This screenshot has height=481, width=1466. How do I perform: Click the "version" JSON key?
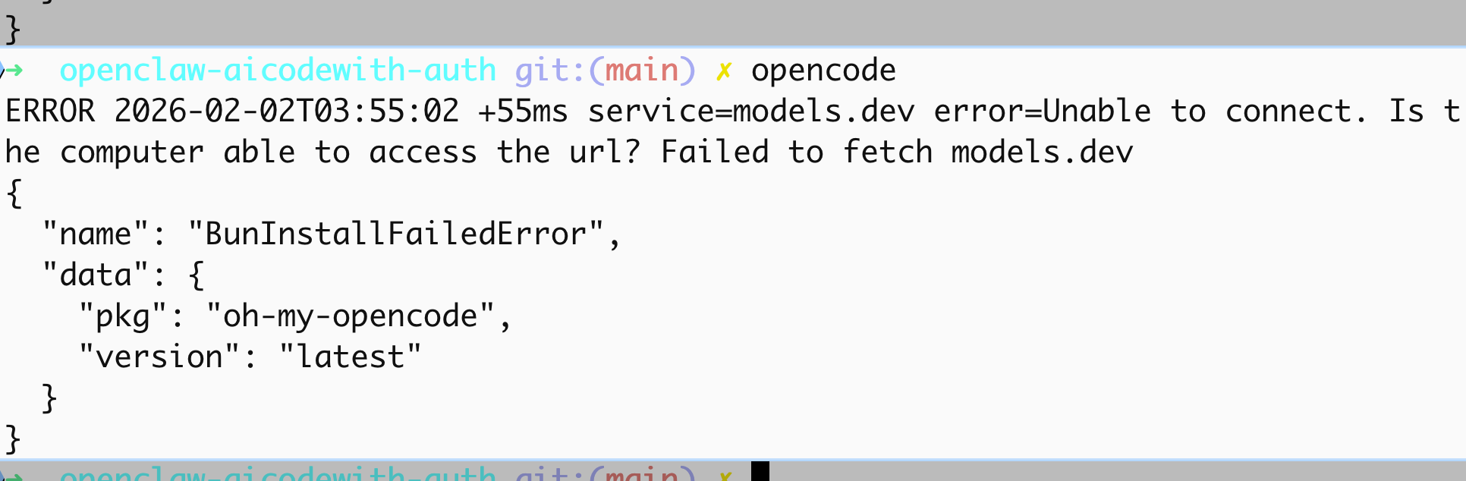[159, 357]
